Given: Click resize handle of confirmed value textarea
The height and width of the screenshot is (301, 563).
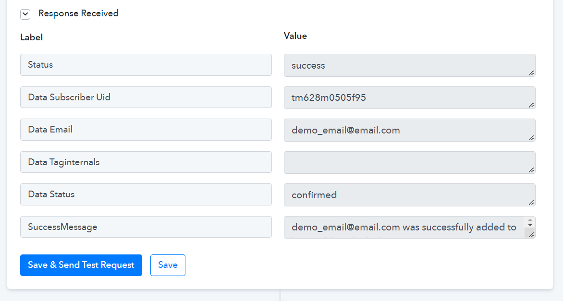Looking at the screenshot, I should point(531,203).
